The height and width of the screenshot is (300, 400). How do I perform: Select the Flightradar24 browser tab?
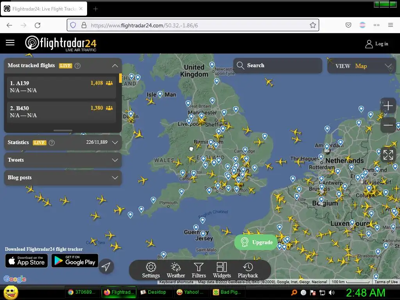point(44,9)
